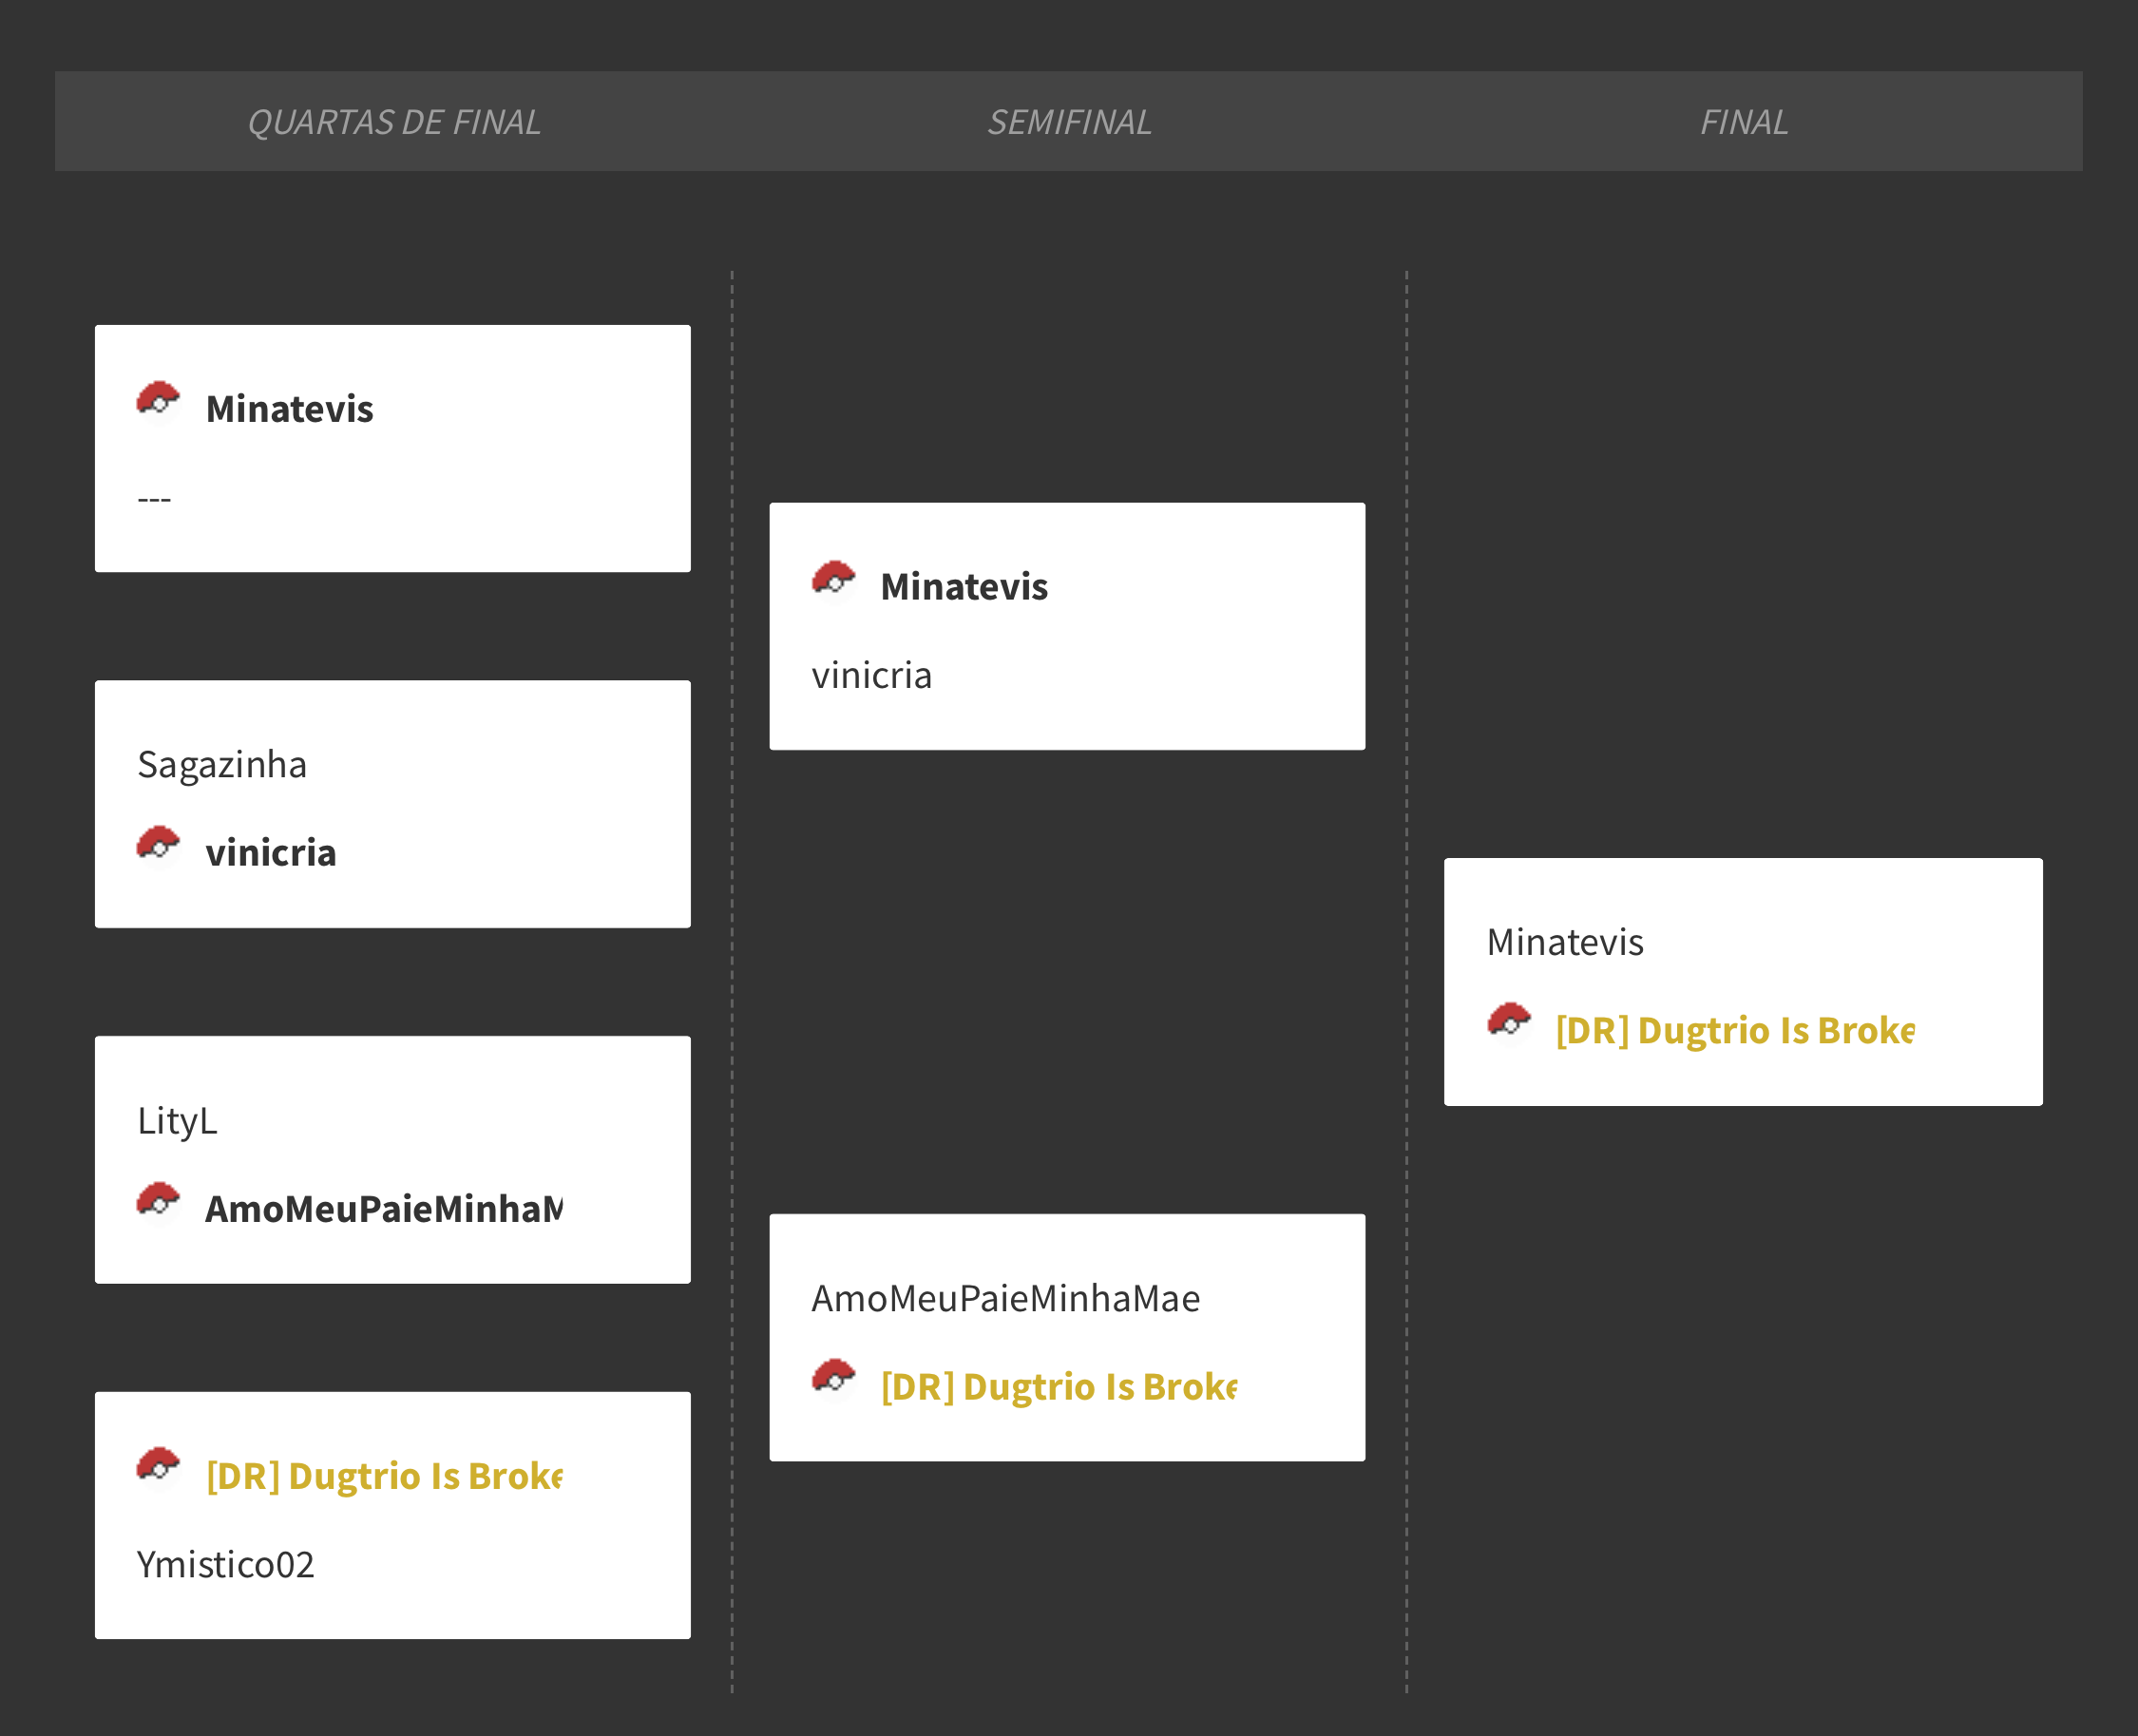Click the empty bye slot under Minatevis

[154, 498]
